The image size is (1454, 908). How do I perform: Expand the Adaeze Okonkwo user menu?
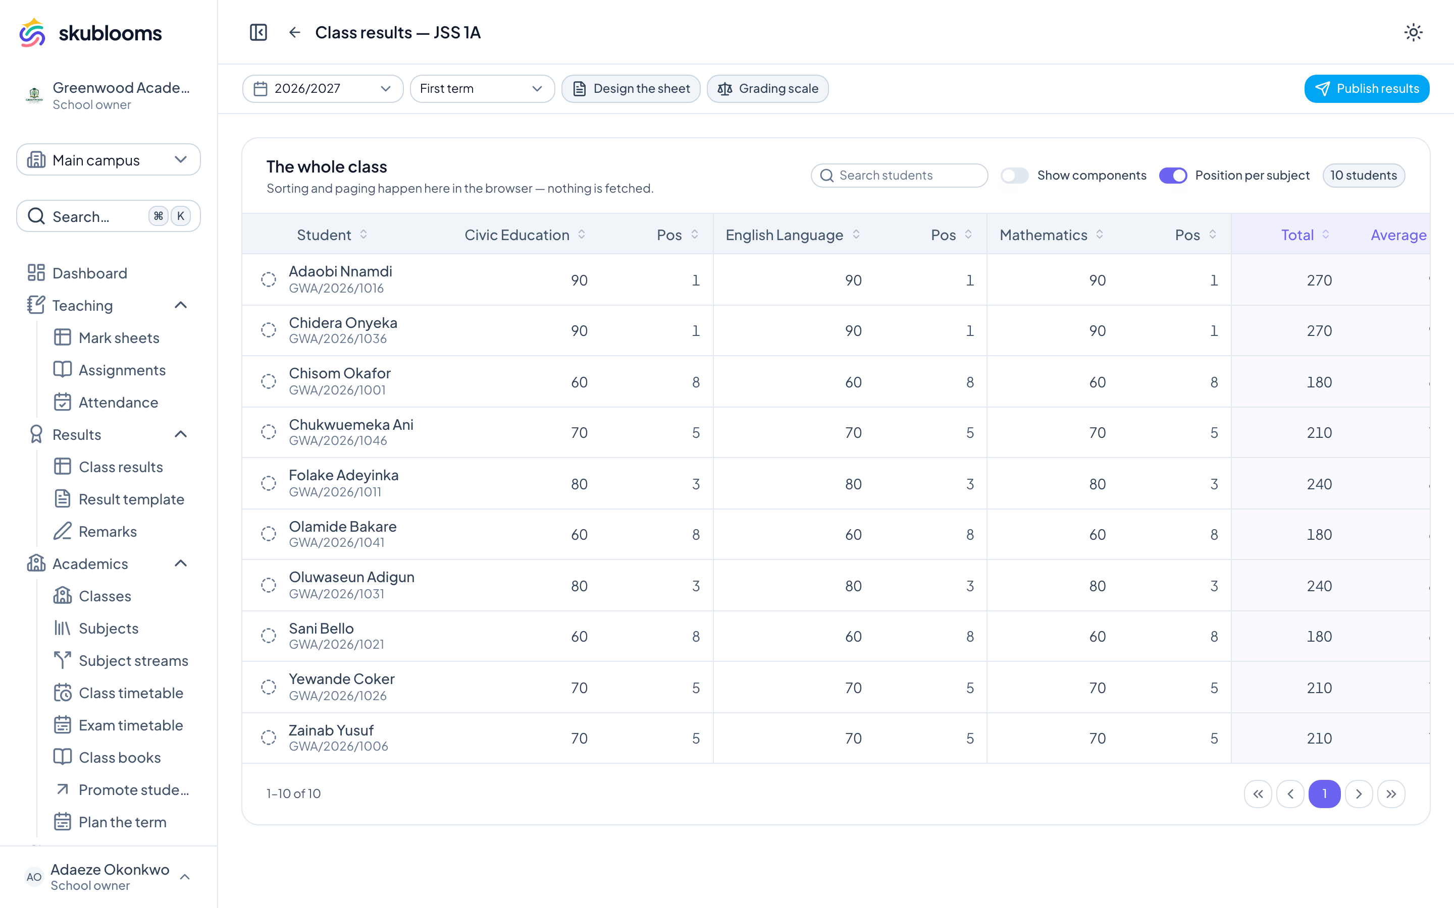point(108,877)
